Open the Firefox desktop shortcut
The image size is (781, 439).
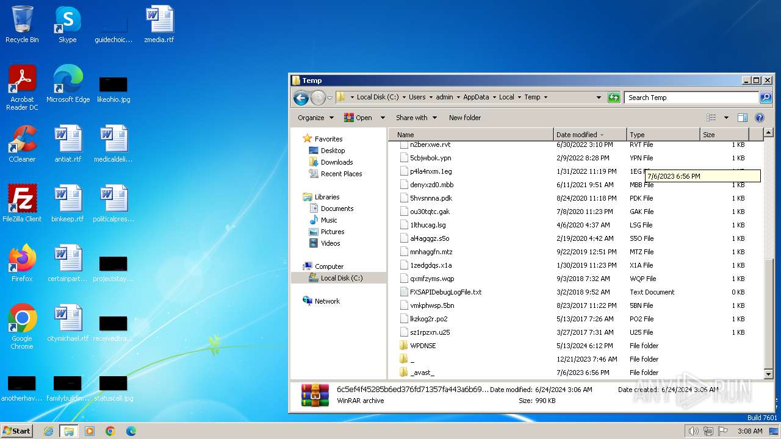coord(22,263)
